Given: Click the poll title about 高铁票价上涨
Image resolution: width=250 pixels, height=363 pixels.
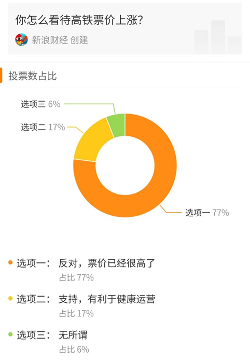Looking at the screenshot, I should [79, 20].
